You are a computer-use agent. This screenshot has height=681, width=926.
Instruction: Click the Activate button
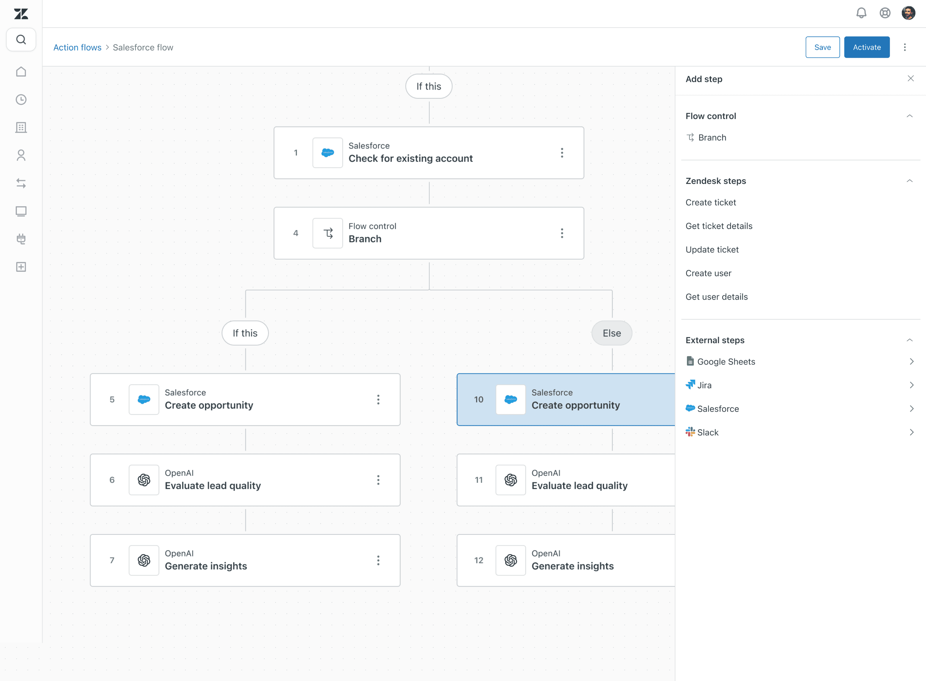tap(866, 47)
